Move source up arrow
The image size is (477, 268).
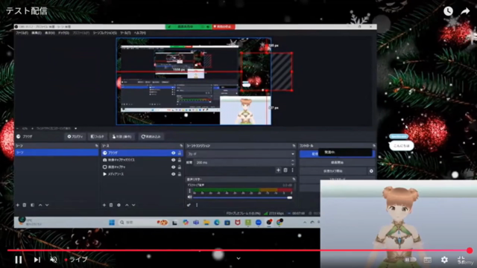coord(127,205)
